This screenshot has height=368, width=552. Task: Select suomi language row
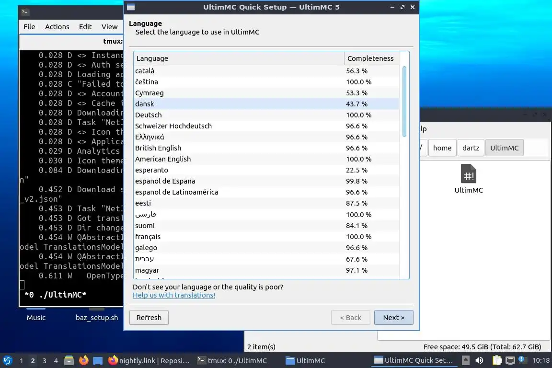pos(266,225)
